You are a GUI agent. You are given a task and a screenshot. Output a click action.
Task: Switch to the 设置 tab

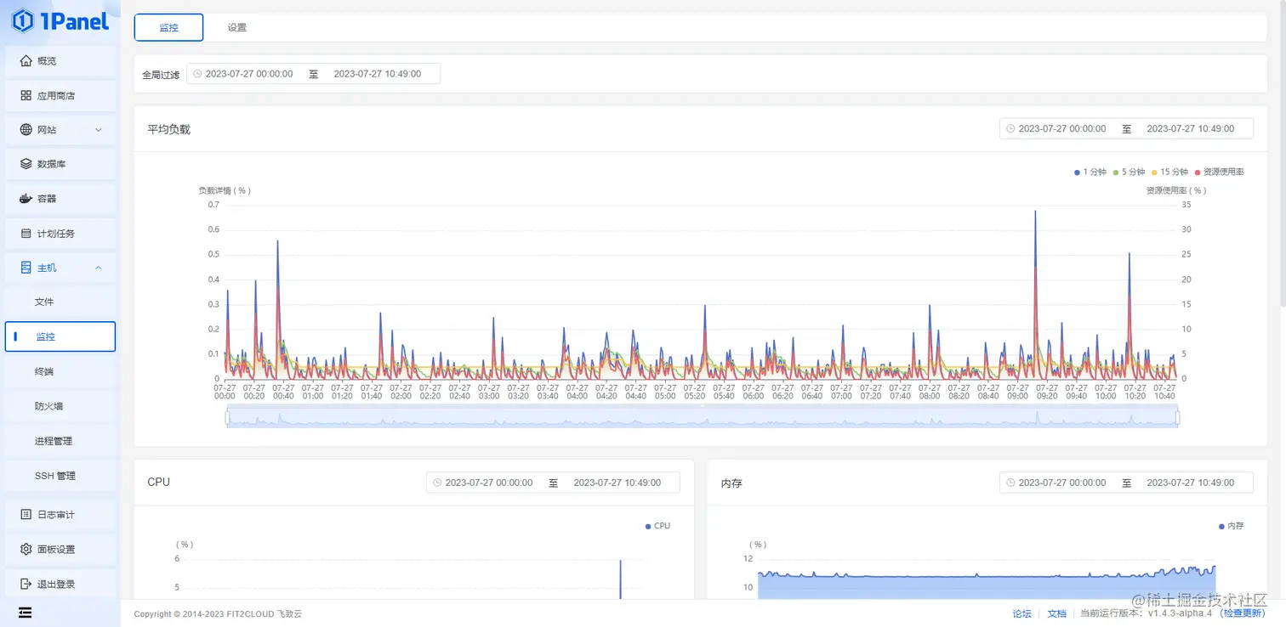pyautogui.click(x=237, y=27)
